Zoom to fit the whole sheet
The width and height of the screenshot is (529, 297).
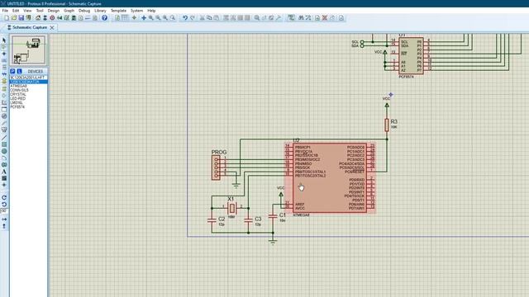click(x=165, y=18)
